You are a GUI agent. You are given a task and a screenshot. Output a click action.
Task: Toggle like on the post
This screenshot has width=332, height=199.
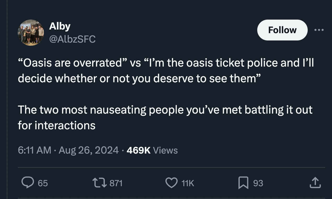pos(172,183)
